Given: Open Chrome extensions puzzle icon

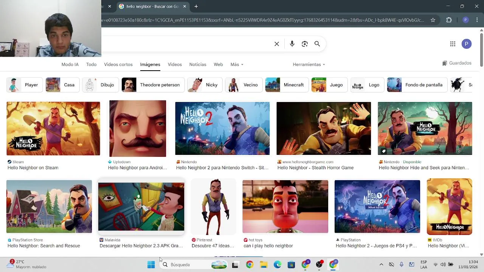Looking at the screenshot, I should 449,20.
